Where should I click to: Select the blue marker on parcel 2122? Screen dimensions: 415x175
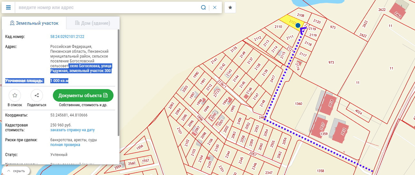(298, 25)
